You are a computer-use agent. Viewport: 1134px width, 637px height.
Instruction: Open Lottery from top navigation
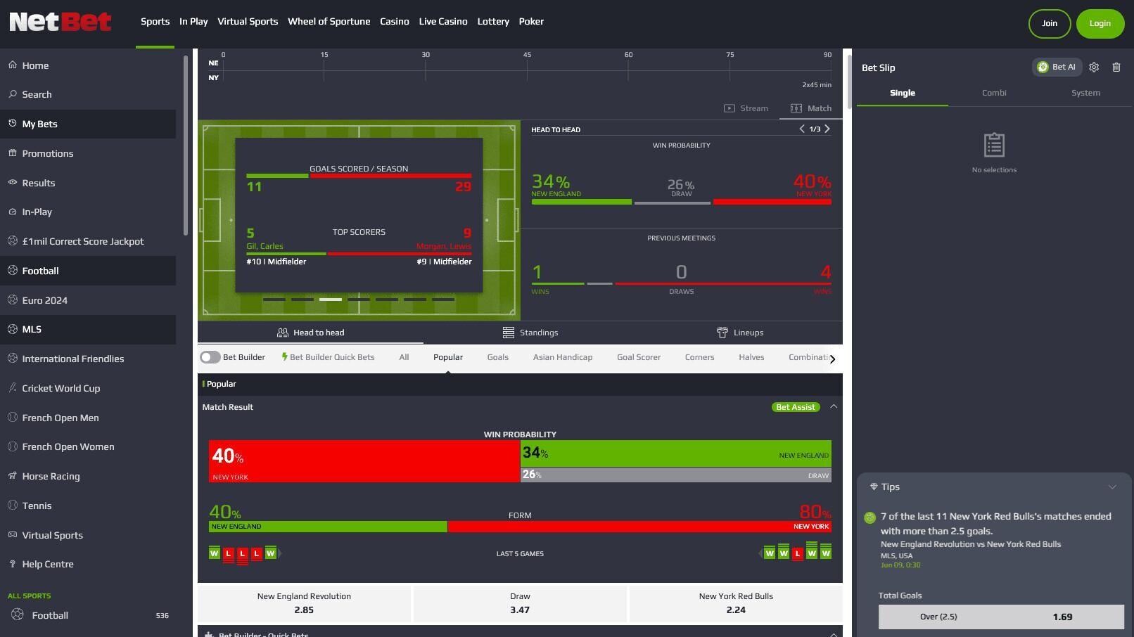(493, 22)
